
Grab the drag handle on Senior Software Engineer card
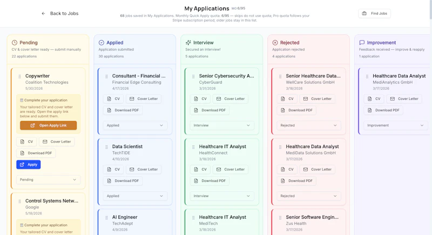pyautogui.click(x=280, y=218)
